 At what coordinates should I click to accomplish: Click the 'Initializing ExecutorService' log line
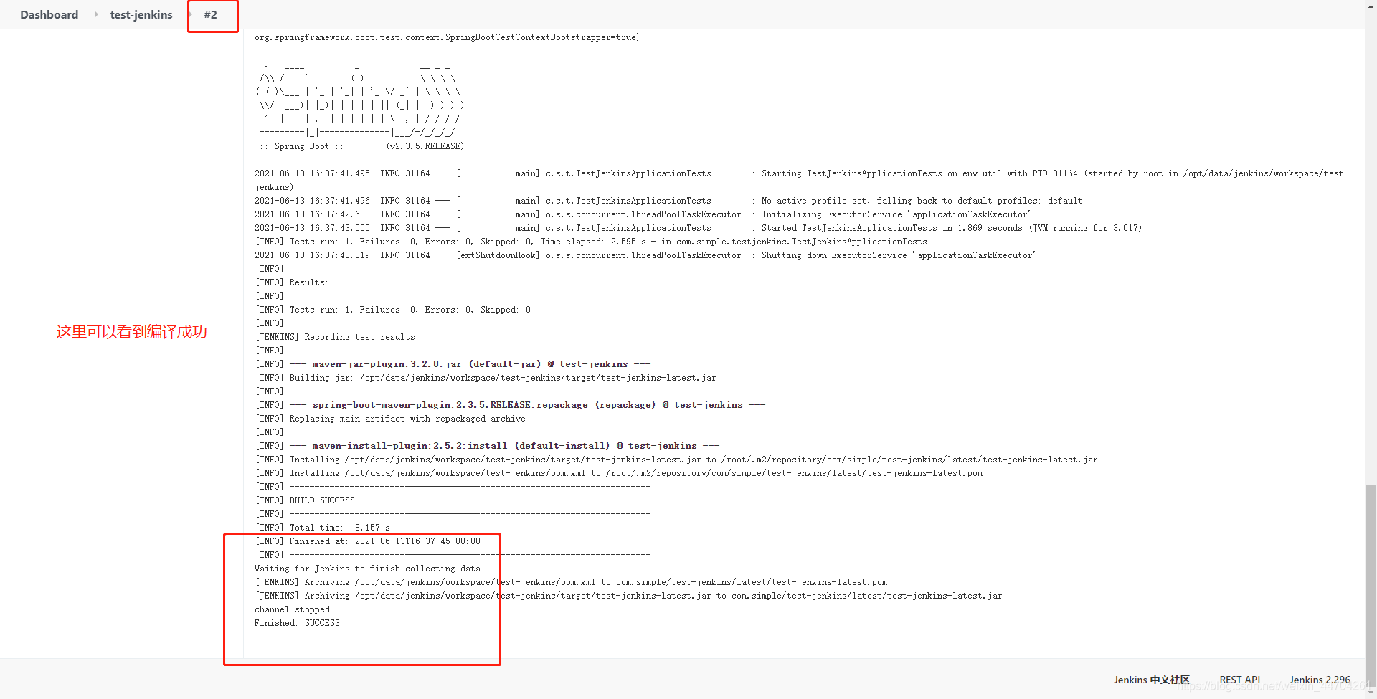pos(643,214)
